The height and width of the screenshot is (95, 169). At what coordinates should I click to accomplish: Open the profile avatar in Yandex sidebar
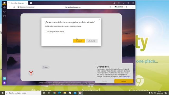pos(4,3)
